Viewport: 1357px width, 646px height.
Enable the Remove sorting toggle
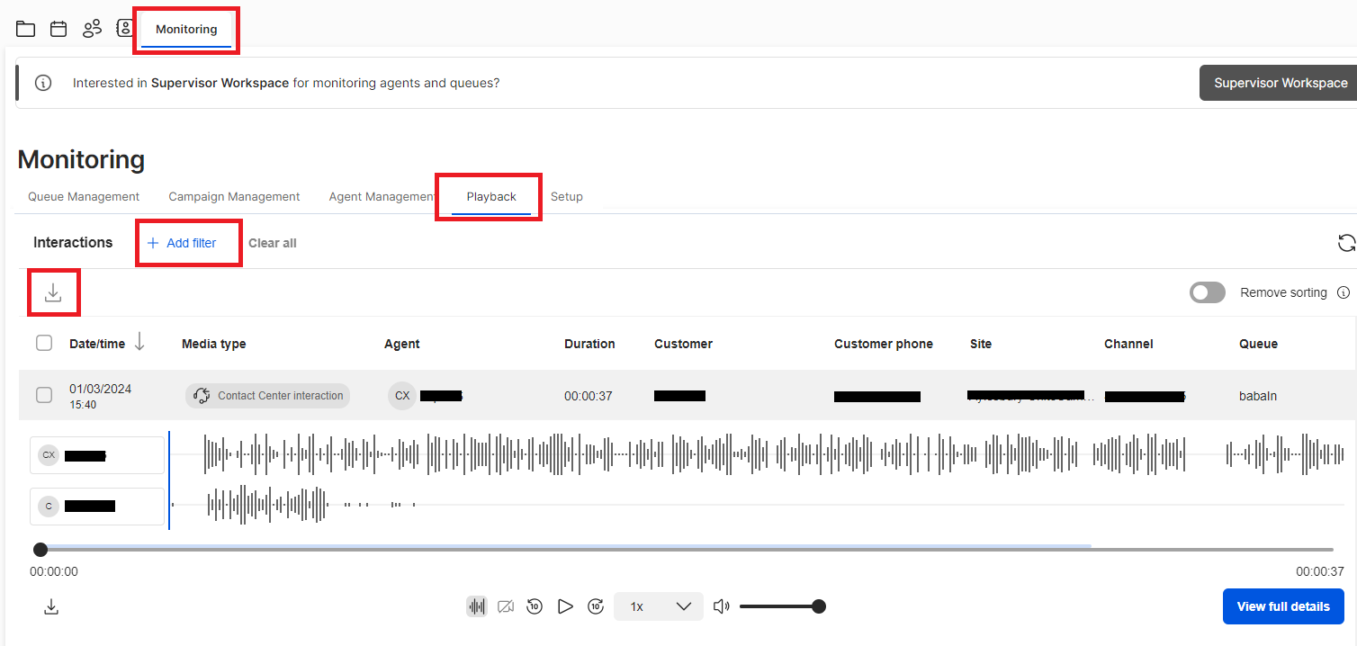(1207, 292)
